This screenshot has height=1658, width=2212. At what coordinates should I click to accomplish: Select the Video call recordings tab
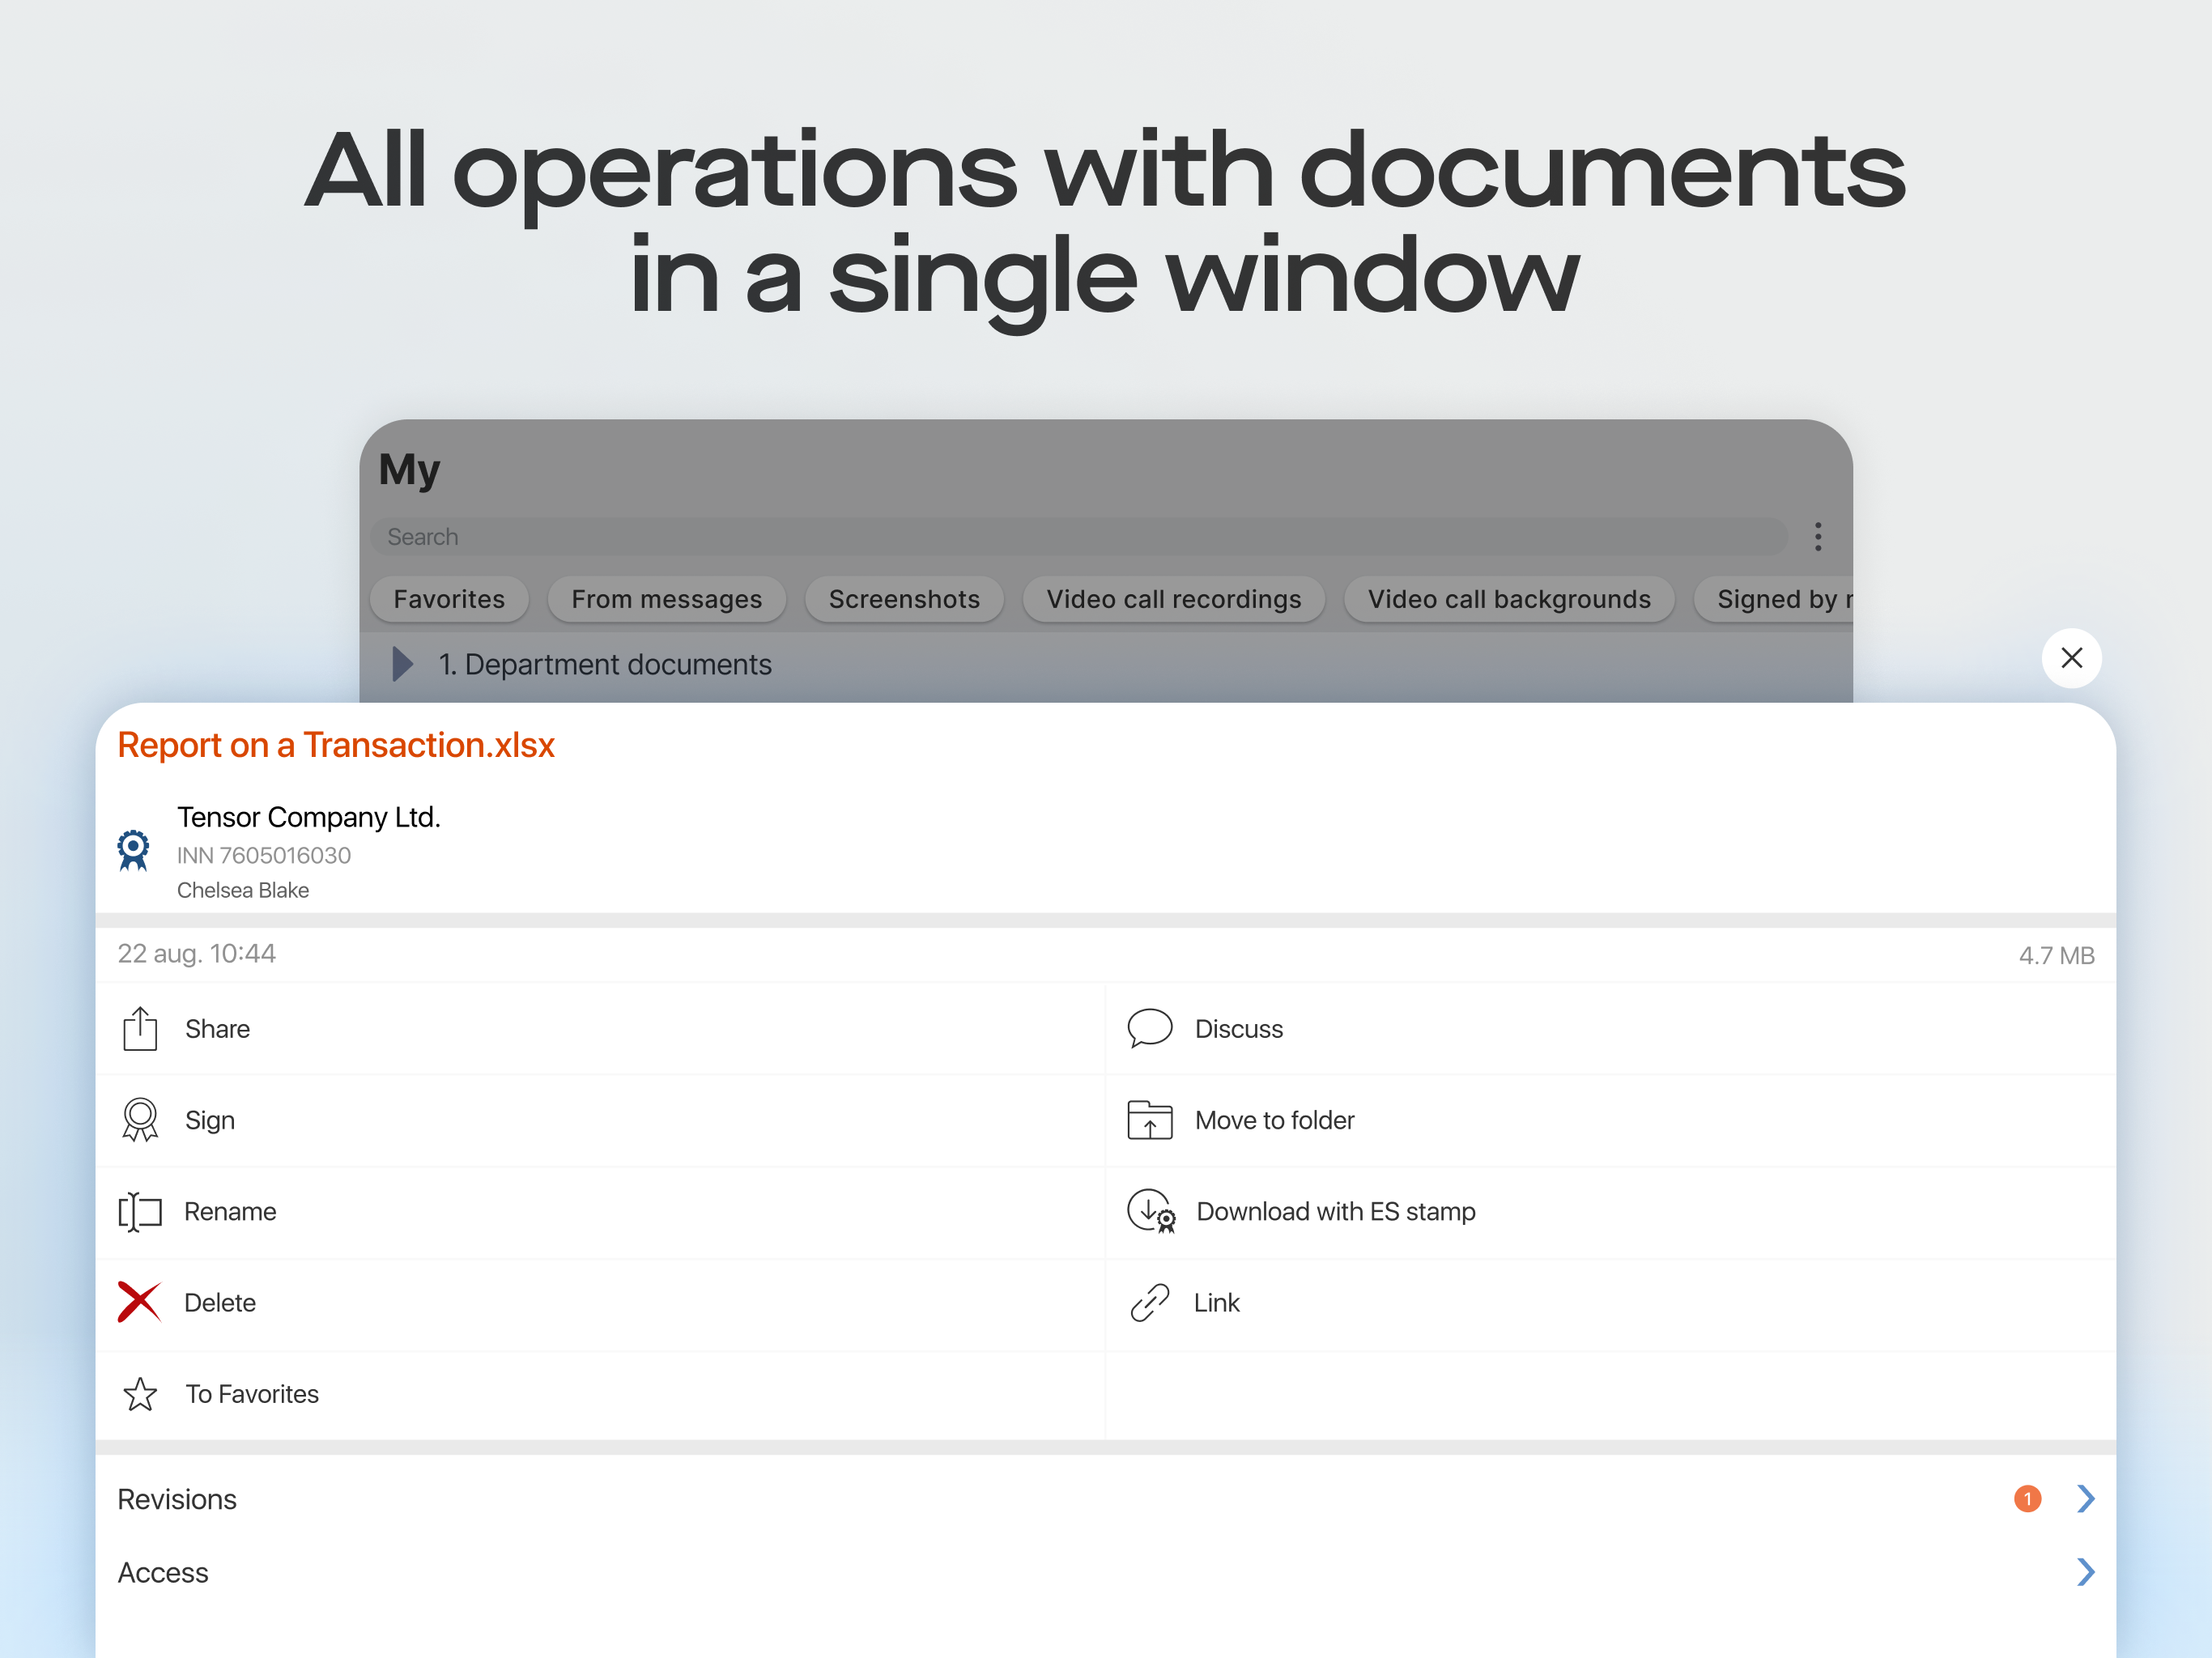pos(1174,599)
